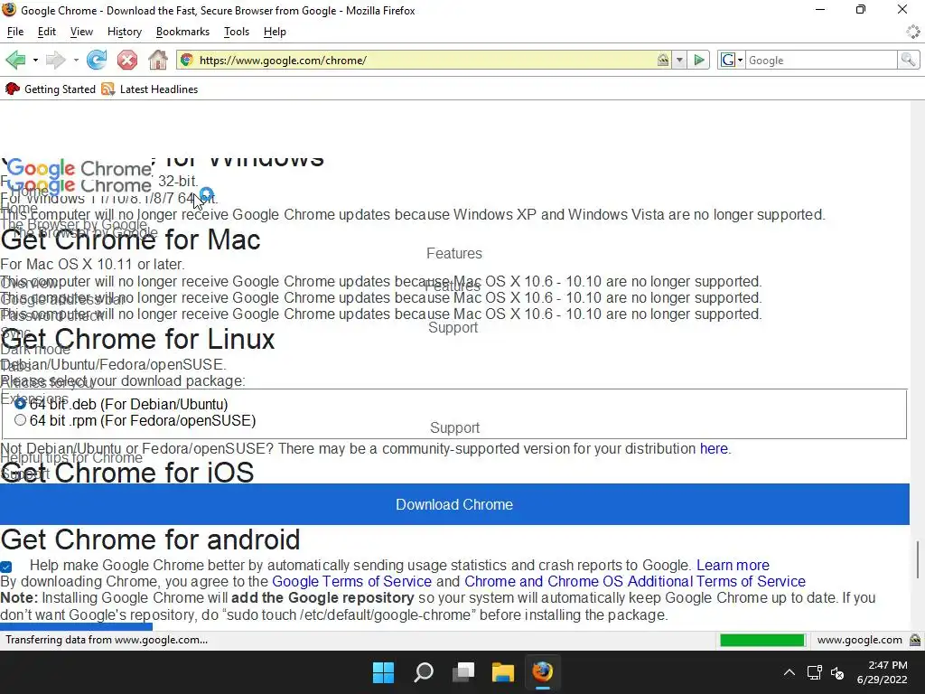
Task: Click 'Transferring data from www.google.com...' status text
Action: [x=107, y=640]
